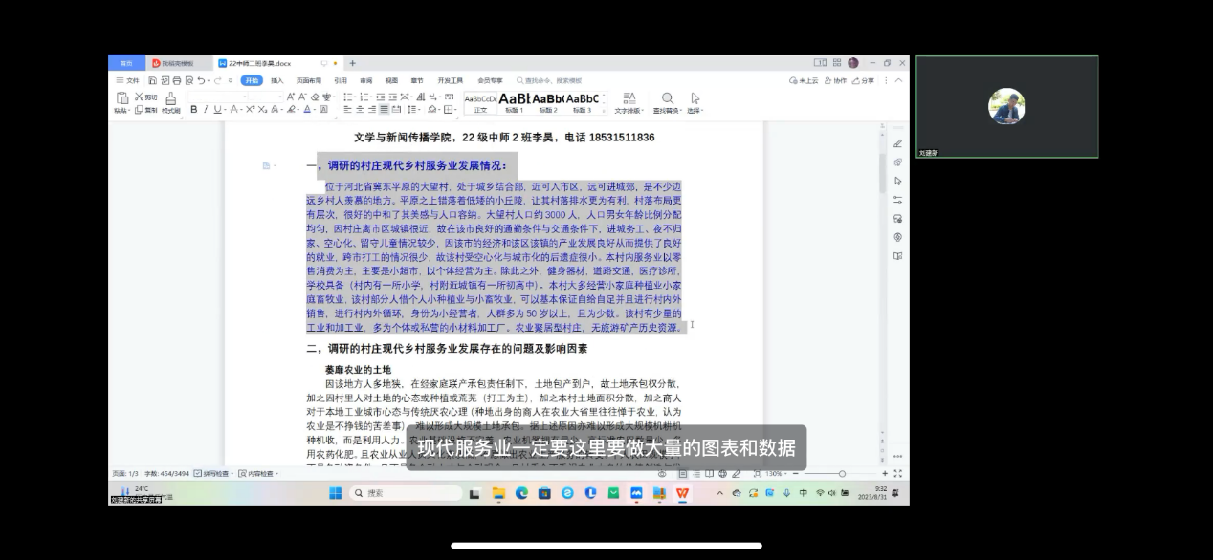Toggle italic formatting

(205, 110)
